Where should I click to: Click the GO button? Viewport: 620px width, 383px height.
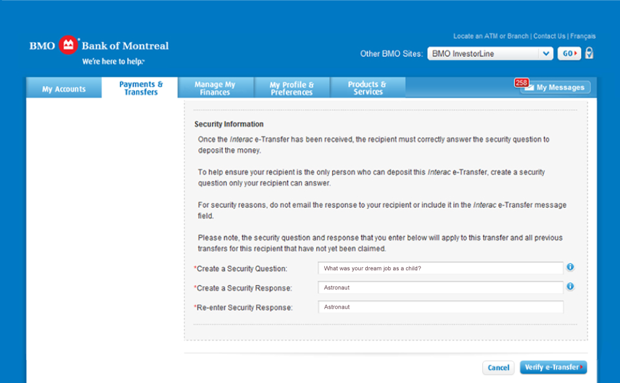(x=569, y=53)
